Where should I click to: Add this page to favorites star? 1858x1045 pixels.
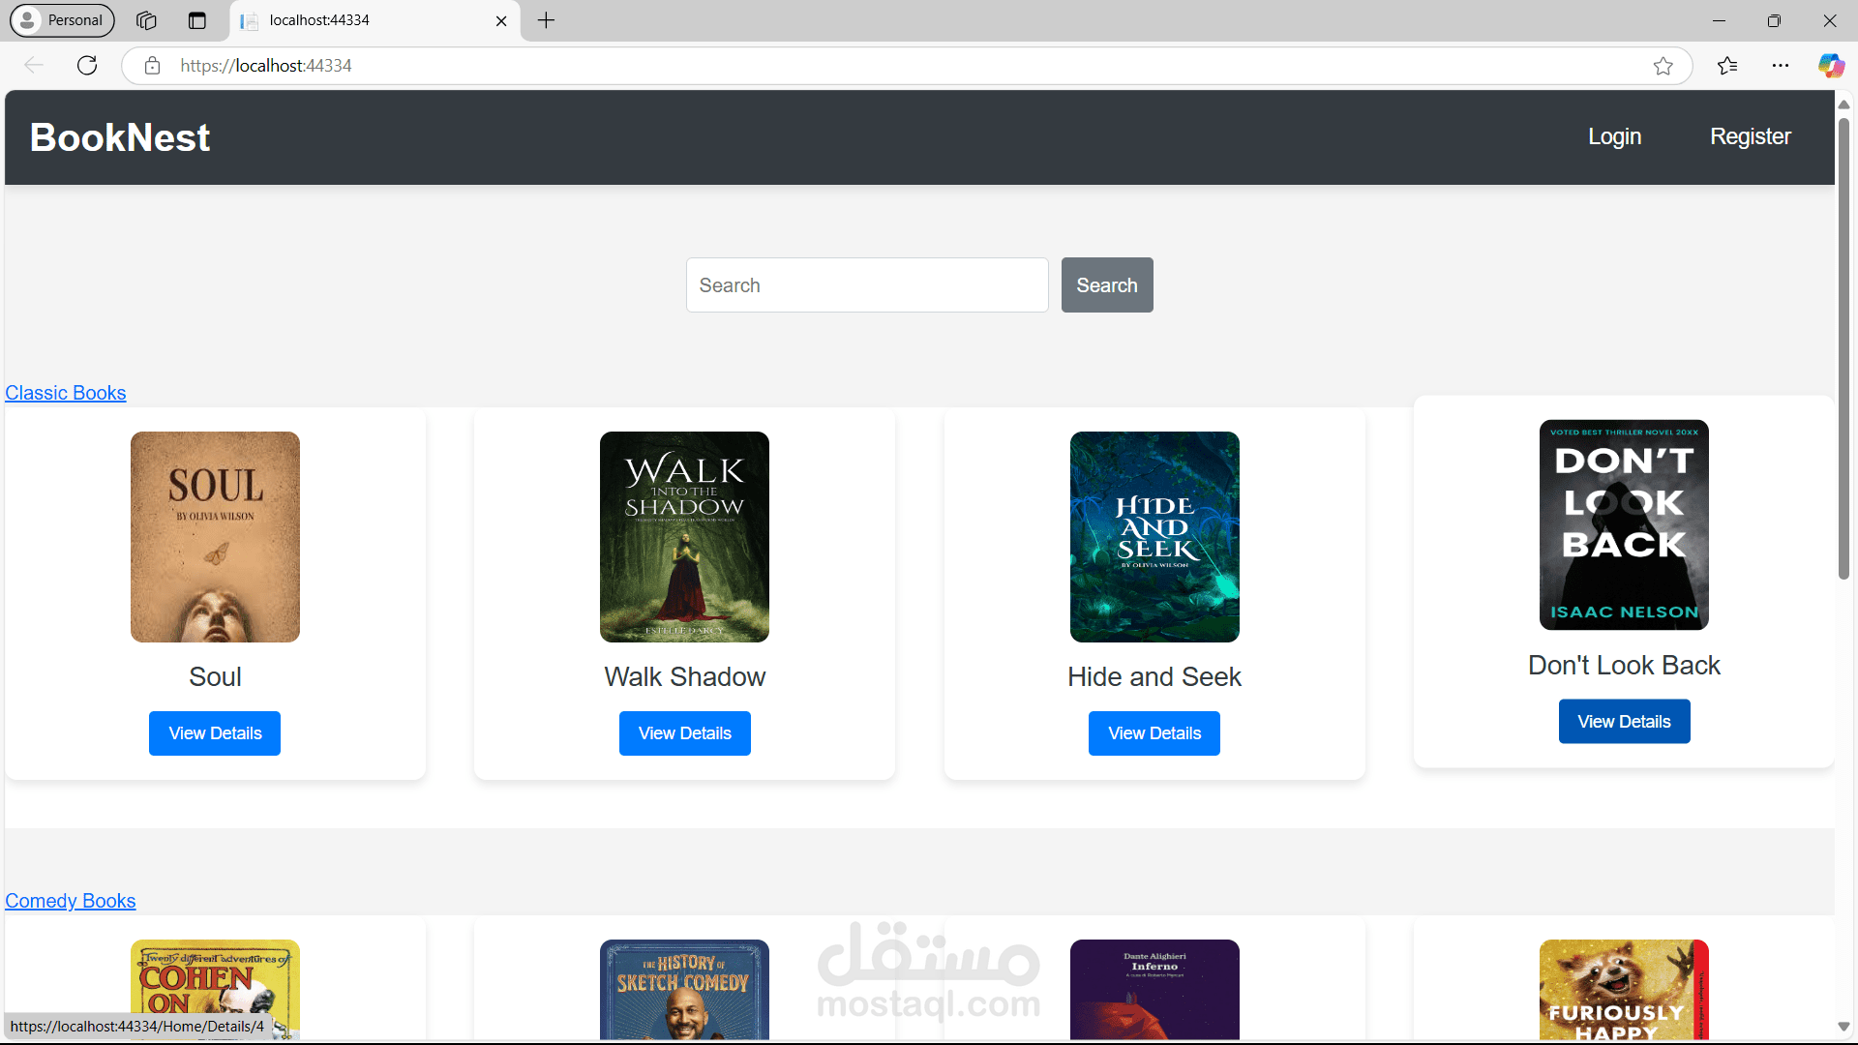[1663, 66]
